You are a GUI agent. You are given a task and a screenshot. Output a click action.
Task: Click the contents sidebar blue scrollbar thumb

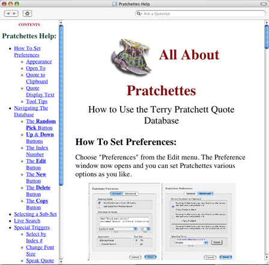click(61, 105)
